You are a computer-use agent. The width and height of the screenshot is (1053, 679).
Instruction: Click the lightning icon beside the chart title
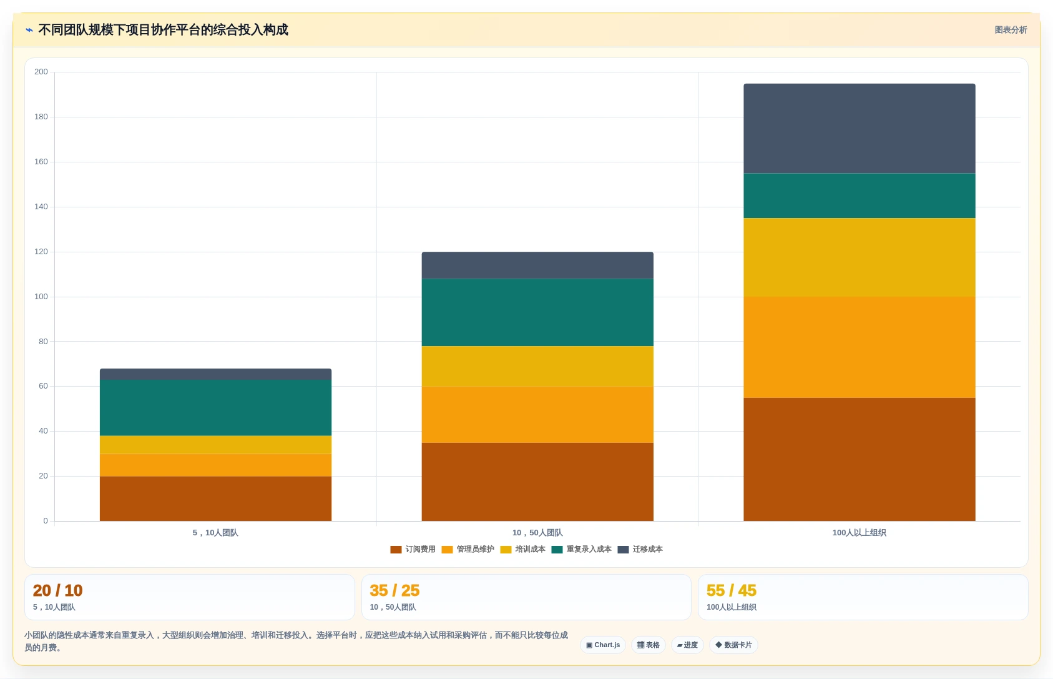click(x=29, y=30)
